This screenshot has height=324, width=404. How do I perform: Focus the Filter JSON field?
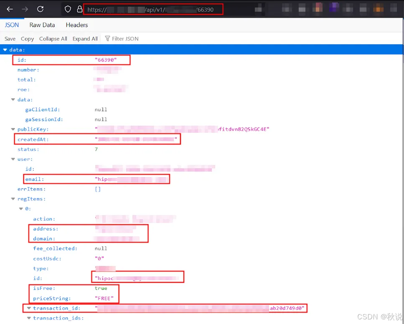coord(125,39)
